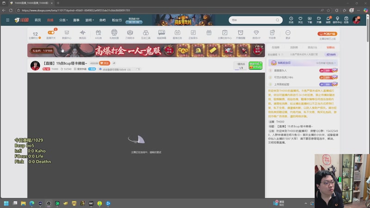This screenshot has height=208, width=370.
Task: Open the hamburger menu in Douyu header
Action: [7, 20]
